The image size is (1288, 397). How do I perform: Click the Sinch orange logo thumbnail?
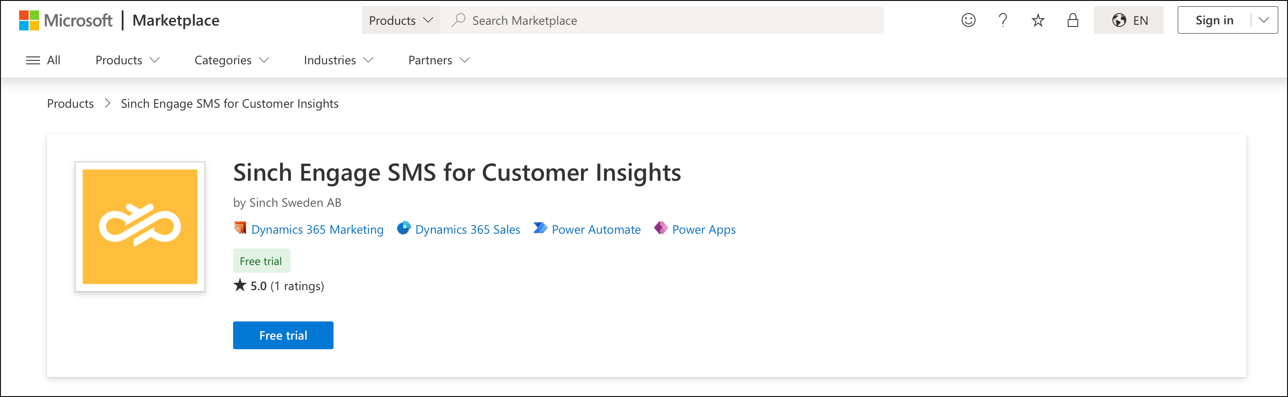pos(140,227)
